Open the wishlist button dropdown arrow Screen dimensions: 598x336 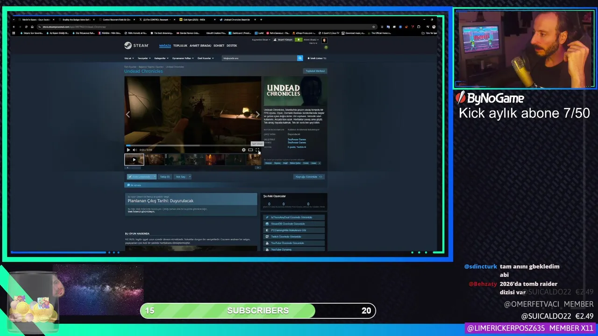pyautogui.click(x=155, y=177)
